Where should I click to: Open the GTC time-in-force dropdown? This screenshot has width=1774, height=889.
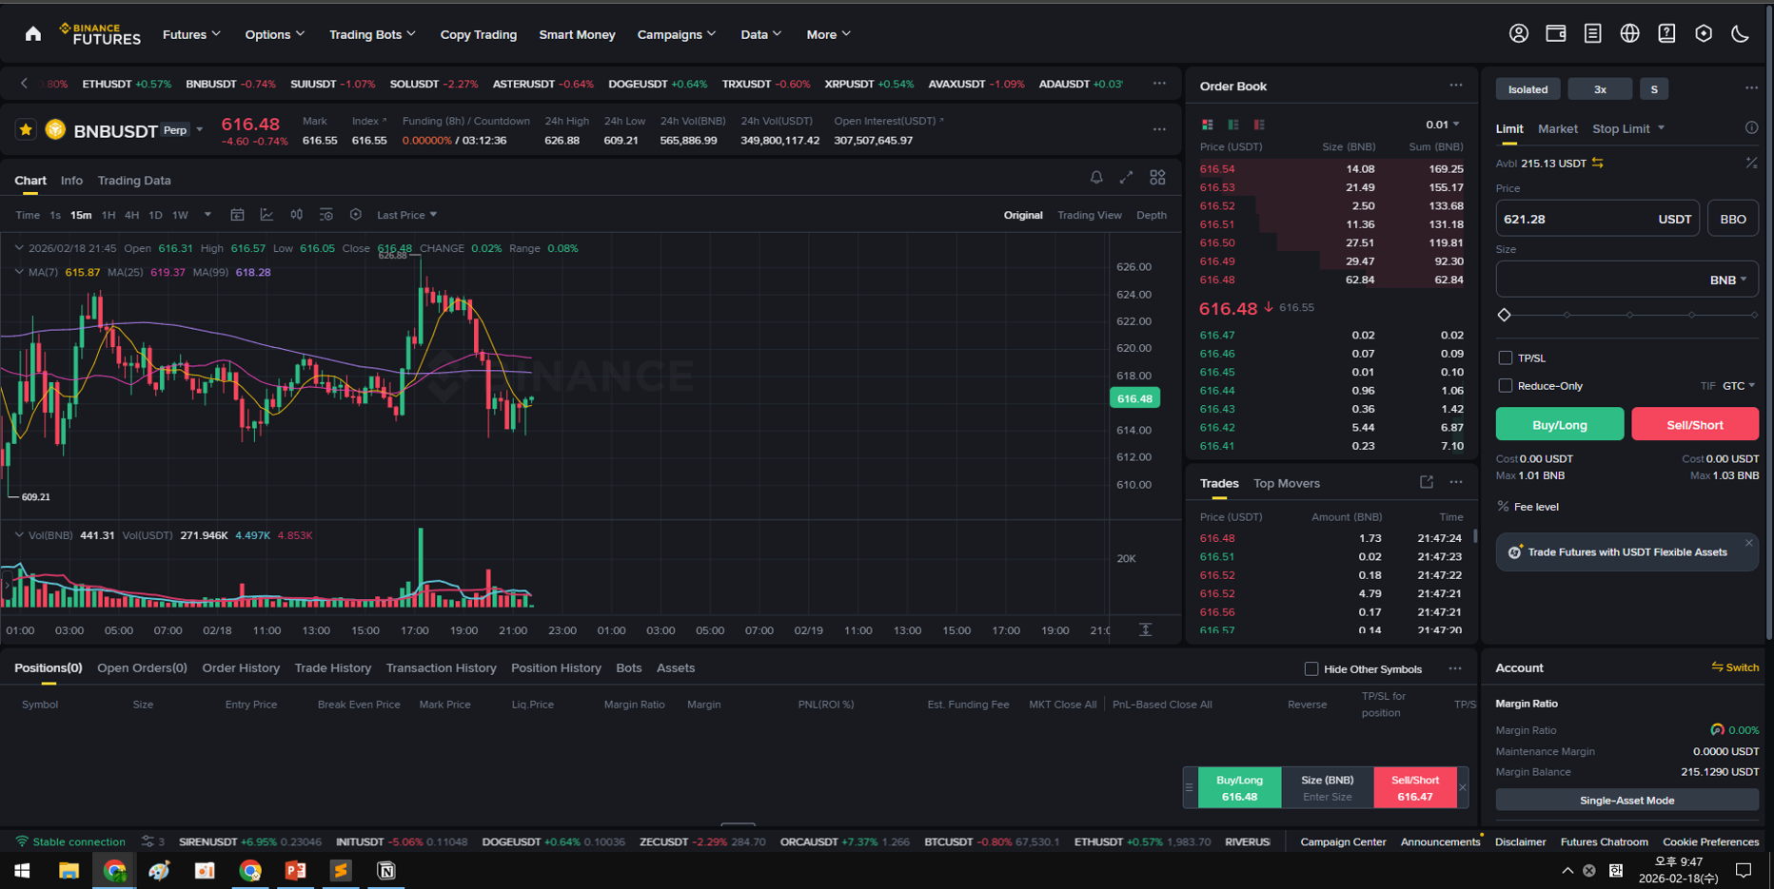coord(1739,385)
